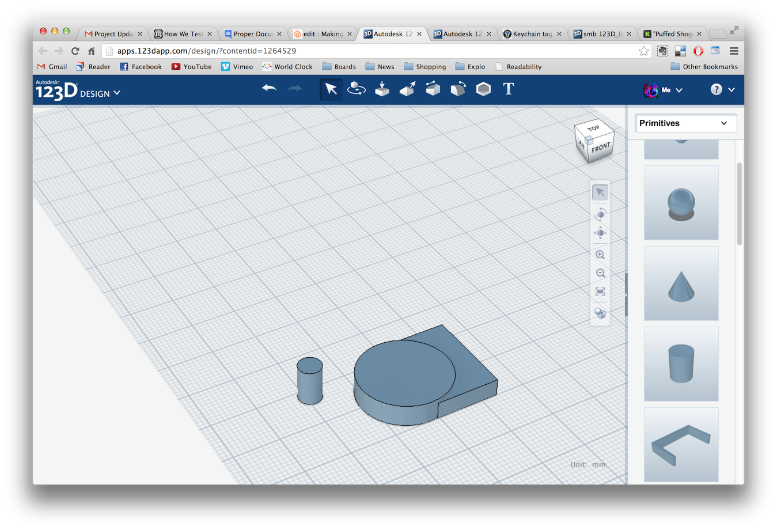
Task: Click the Unit: mm label
Action: (588, 464)
